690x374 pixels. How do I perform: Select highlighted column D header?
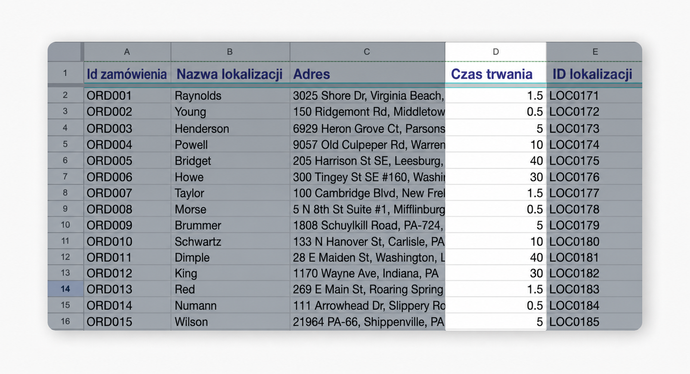click(x=496, y=52)
